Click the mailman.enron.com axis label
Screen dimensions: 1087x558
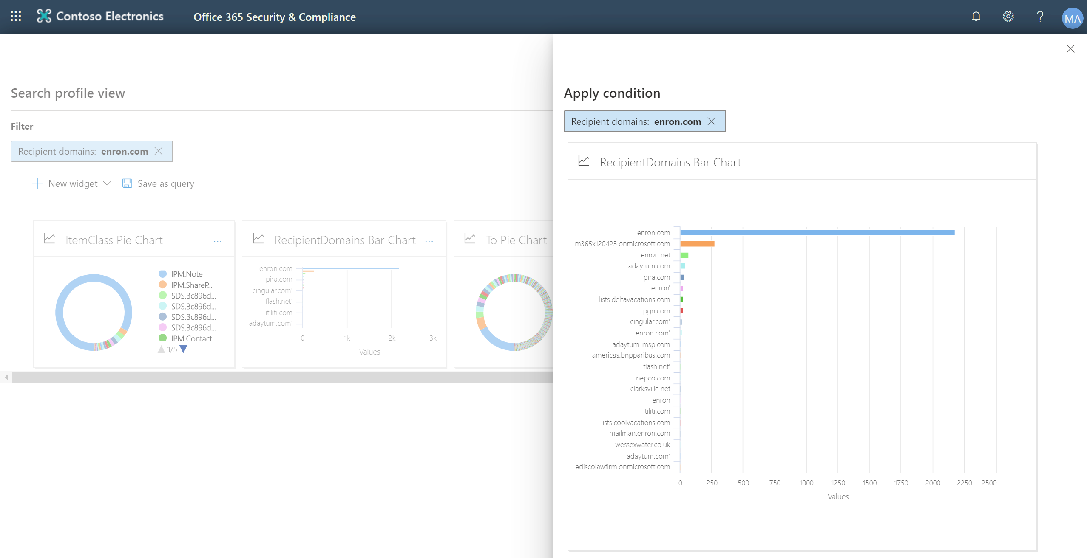(639, 434)
